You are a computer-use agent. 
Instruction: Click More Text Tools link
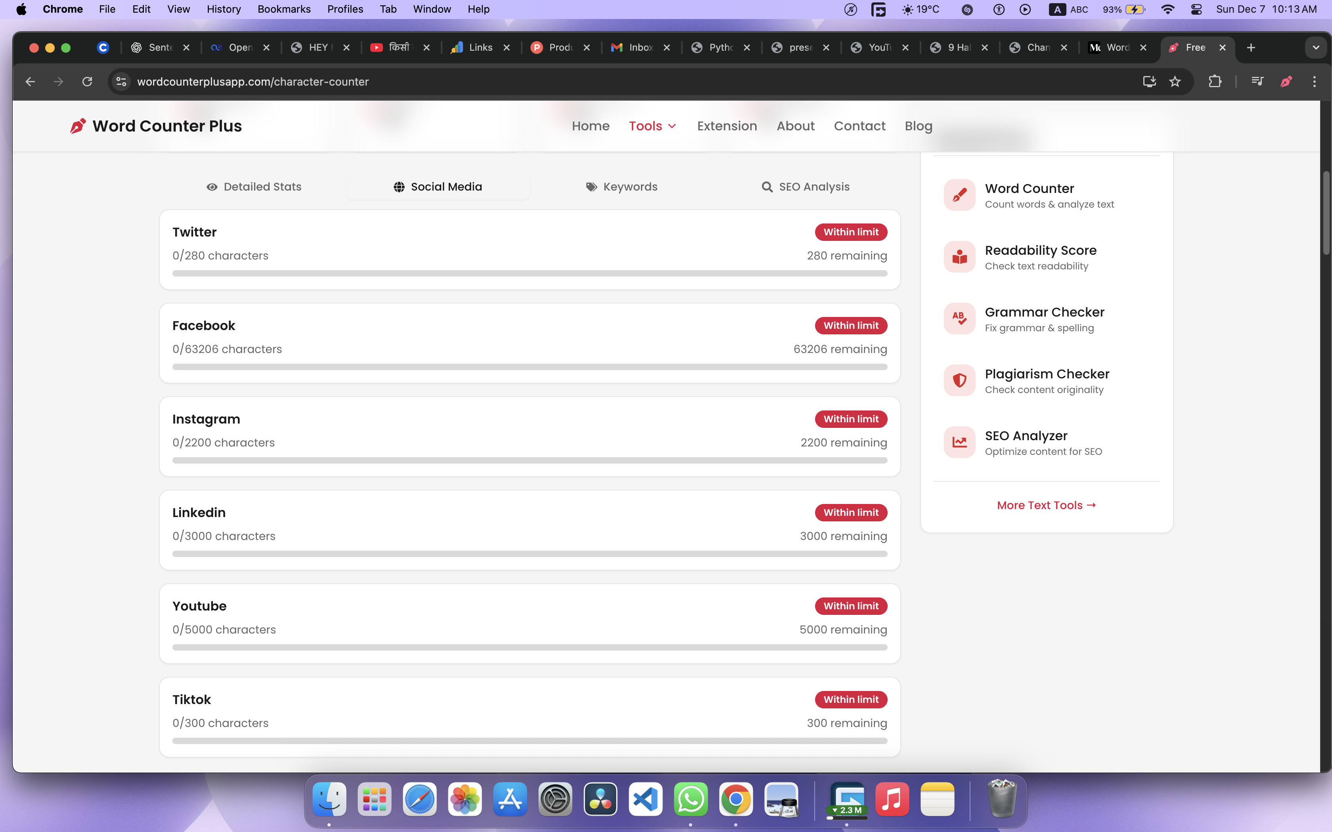click(1046, 505)
